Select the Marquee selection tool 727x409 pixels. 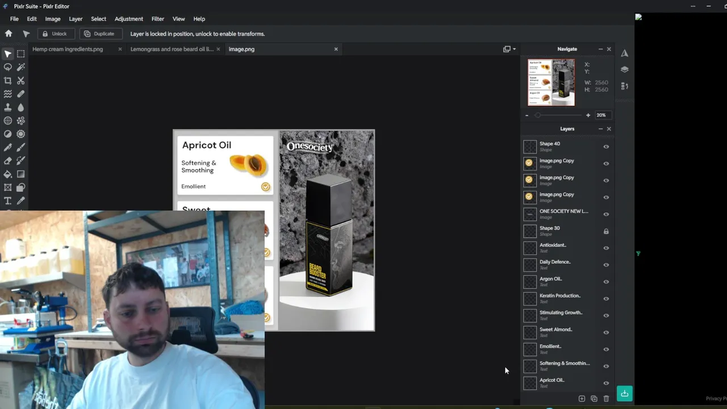coord(21,54)
